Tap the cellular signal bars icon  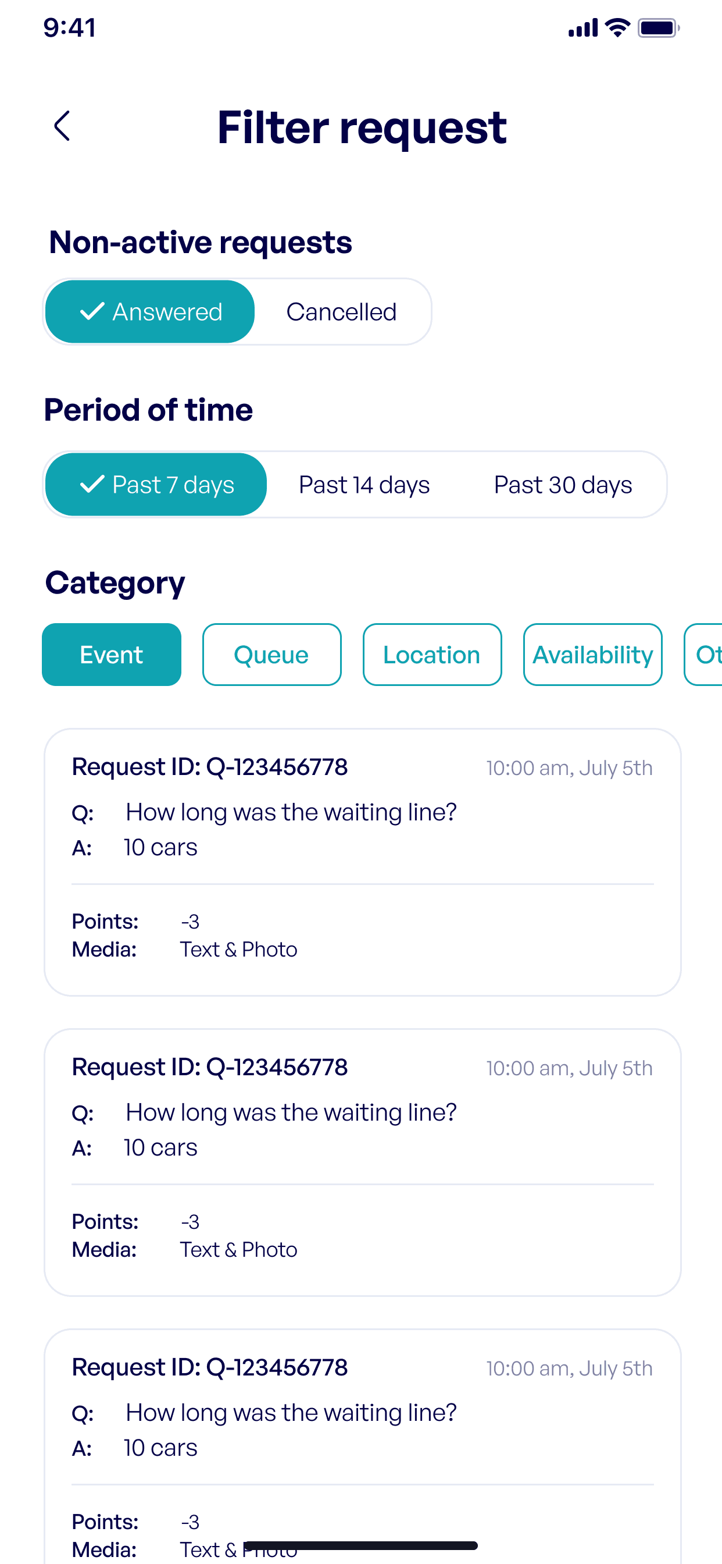click(x=583, y=28)
